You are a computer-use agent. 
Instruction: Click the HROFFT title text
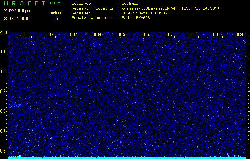click(23, 3)
